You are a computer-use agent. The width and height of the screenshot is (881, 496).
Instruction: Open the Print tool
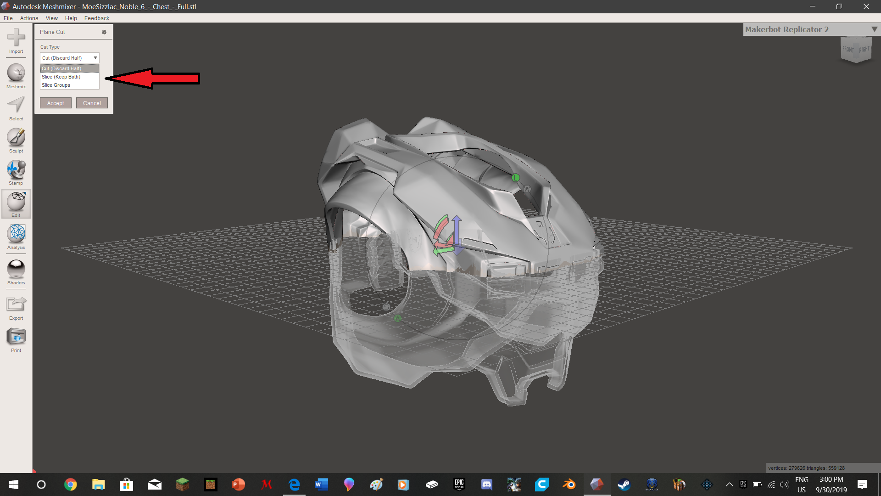click(16, 337)
